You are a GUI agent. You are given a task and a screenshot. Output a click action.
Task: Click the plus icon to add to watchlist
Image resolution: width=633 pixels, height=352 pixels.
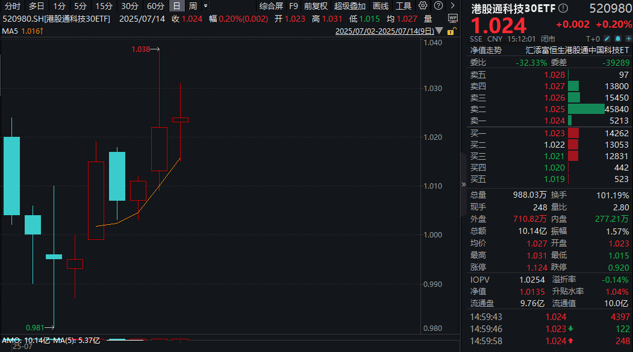click(x=629, y=38)
